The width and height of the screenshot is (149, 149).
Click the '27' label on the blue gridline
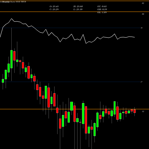click(142, 82)
